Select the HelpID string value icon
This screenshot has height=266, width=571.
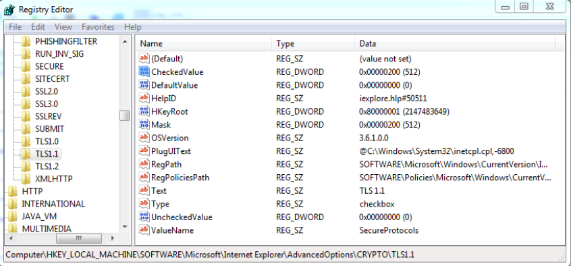(x=144, y=98)
